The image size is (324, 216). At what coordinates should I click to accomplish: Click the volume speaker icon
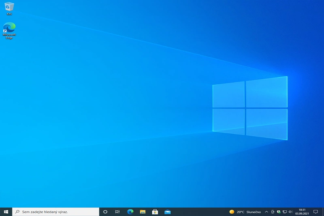tap(290, 212)
